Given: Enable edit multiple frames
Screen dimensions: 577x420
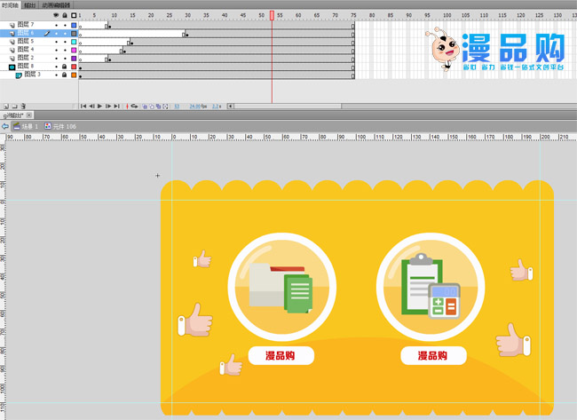Looking at the screenshot, I should (158, 106).
